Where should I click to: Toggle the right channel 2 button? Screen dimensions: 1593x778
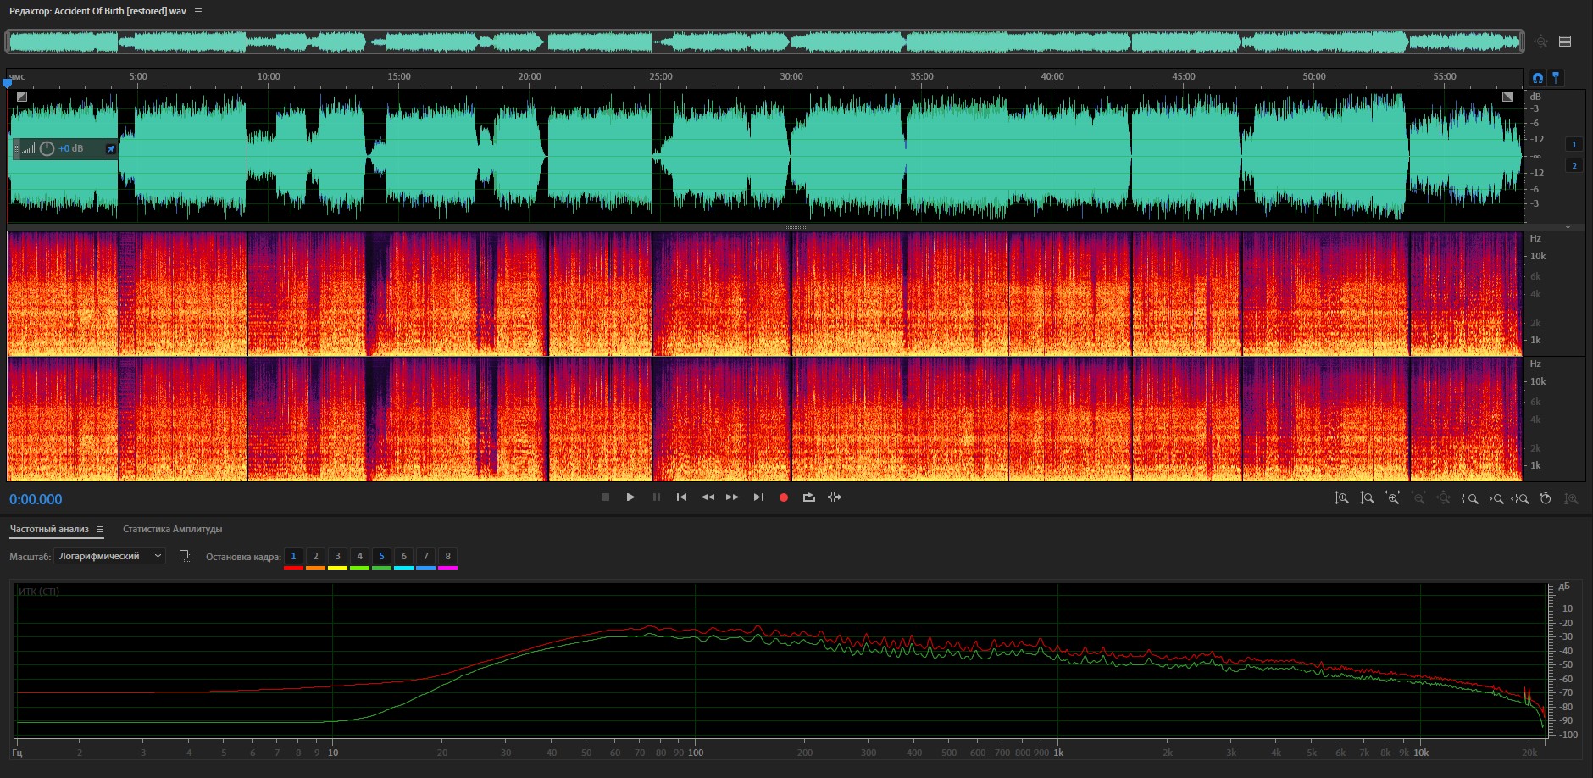(x=1574, y=165)
